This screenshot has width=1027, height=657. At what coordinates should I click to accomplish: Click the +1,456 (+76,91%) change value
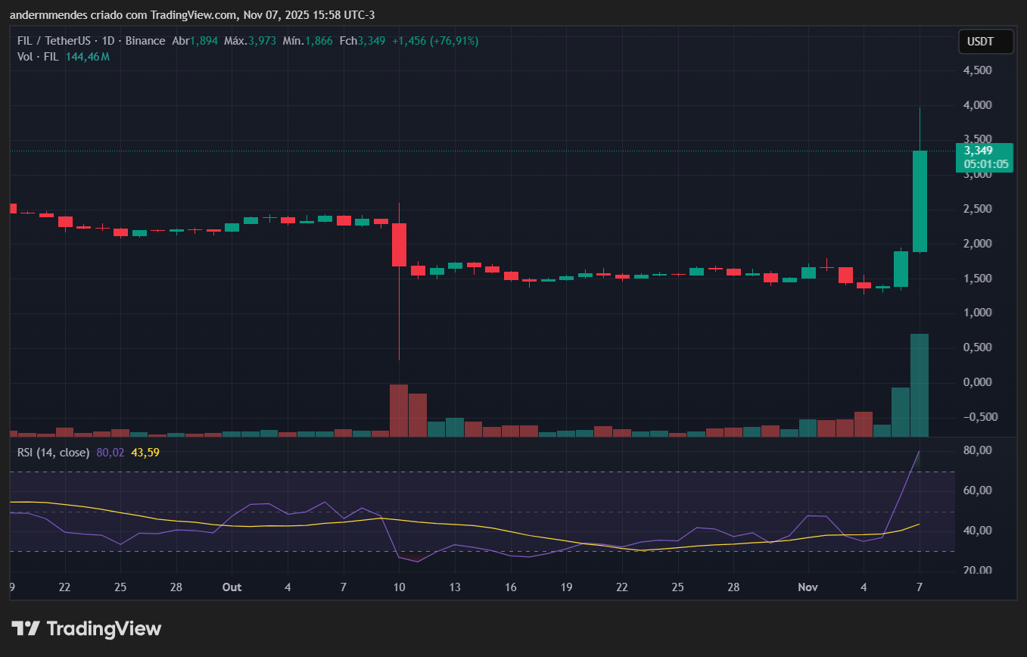[435, 41]
